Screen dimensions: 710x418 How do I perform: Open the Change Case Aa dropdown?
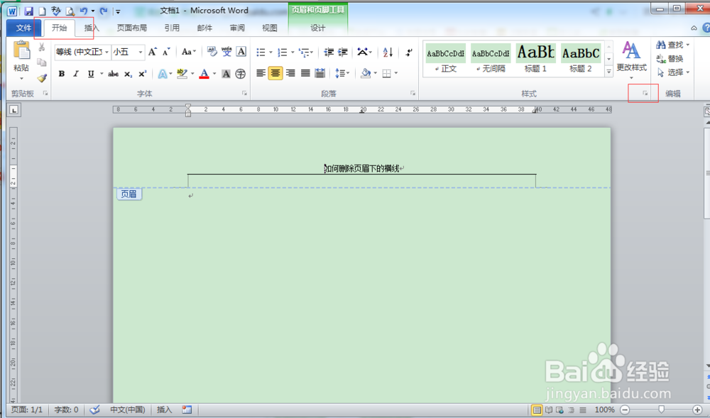[188, 52]
